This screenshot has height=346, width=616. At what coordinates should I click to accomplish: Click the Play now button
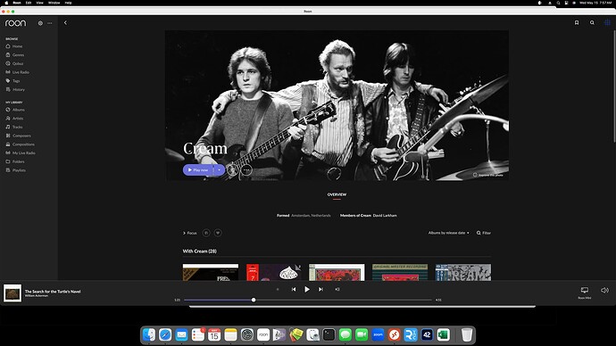click(x=198, y=169)
